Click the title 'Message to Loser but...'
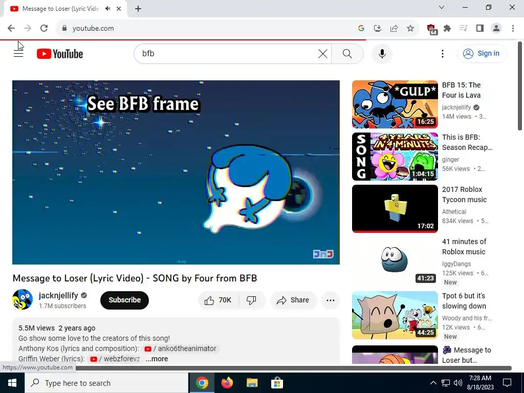 click(467, 355)
